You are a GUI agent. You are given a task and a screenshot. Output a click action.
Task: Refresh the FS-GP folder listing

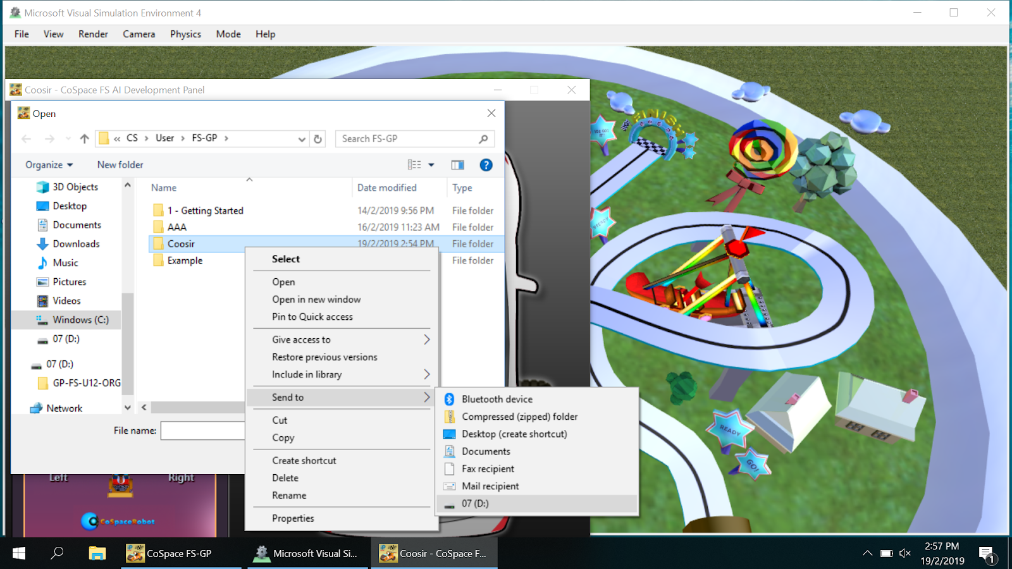pos(318,138)
